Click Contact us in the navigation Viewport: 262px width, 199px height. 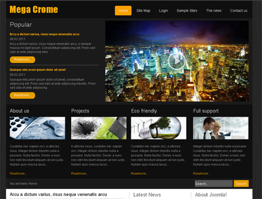click(239, 11)
